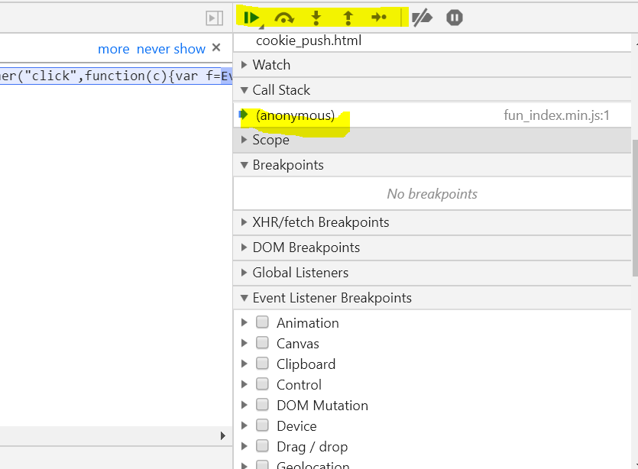
Task: Deactivate breakpoints with the slashed icon
Action: pos(422,18)
